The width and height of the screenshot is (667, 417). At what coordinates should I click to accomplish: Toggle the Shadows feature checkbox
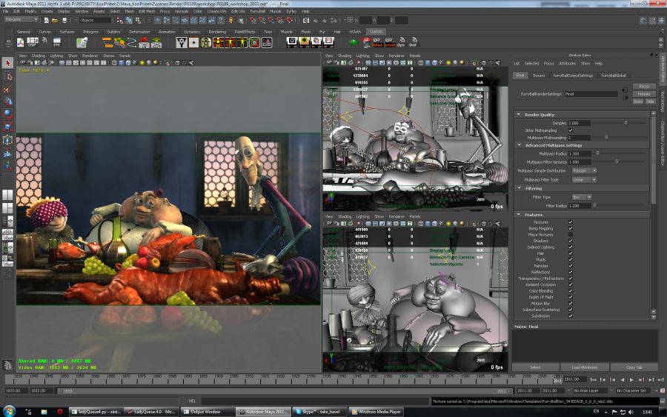(x=571, y=241)
